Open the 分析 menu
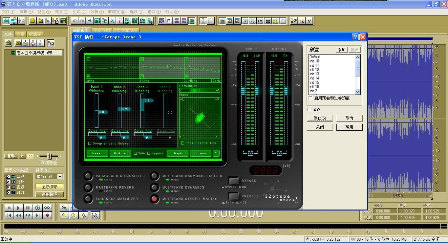448x243 pixels. 97,12
